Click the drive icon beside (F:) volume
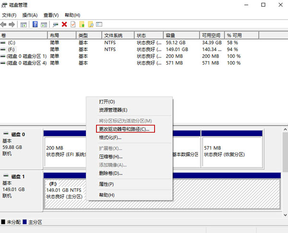The image size is (288, 233). (3, 49)
